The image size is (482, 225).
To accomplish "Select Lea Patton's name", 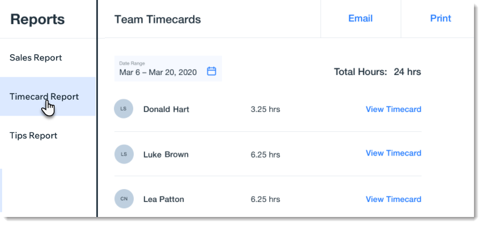I will [164, 199].
